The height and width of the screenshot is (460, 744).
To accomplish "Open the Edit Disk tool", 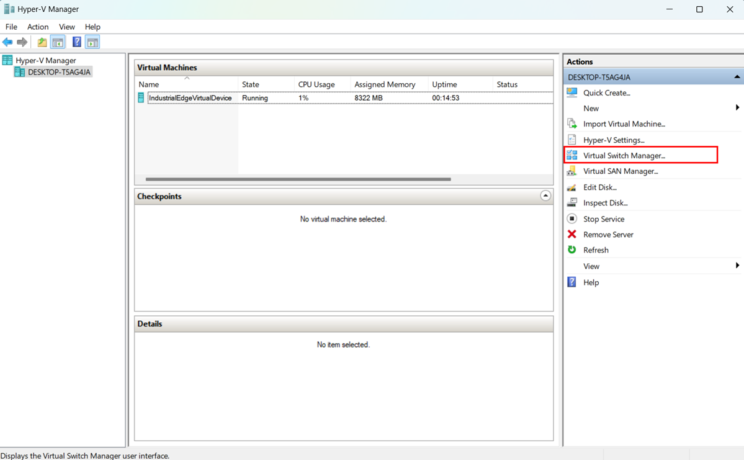I will pyautogui.click(x=599, y=187).
